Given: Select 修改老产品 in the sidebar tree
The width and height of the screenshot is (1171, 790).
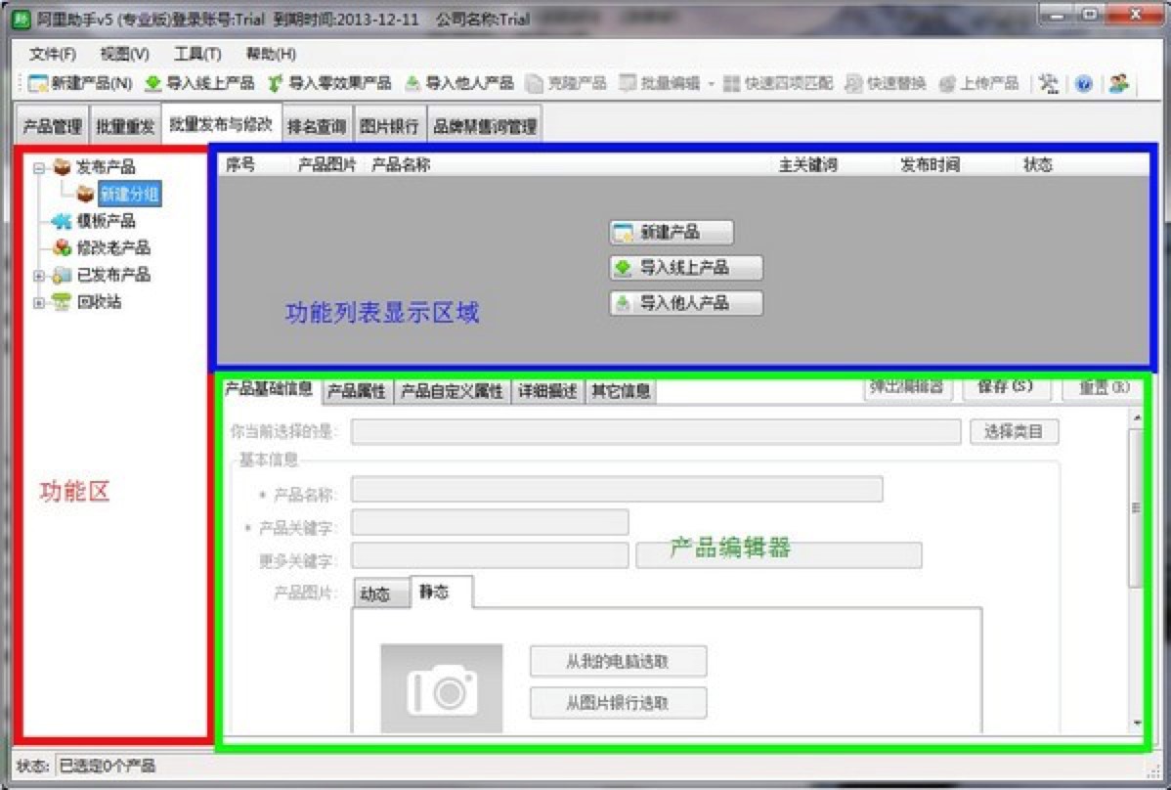Looking at the screenshot, I should coord(112,248).
